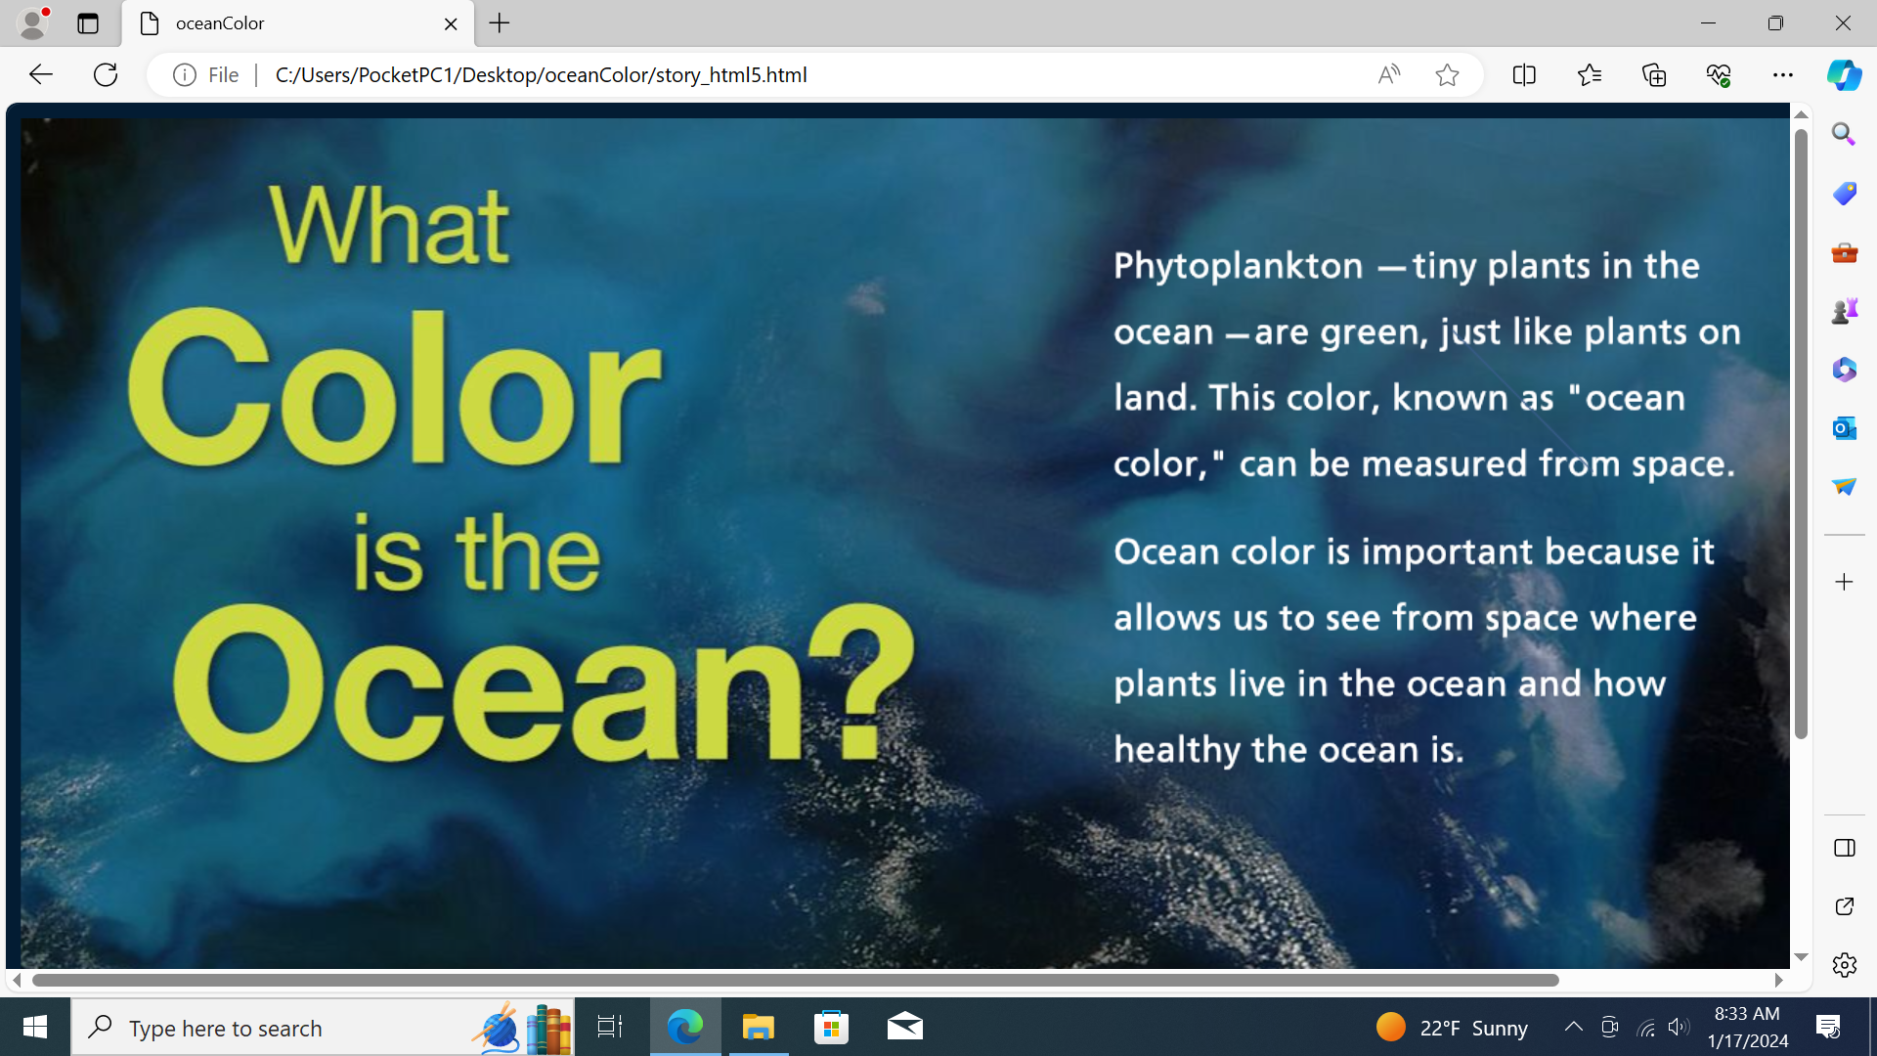Minimize the Edge window
This screenshot has width=1877, height=1056.
coord(1709,22)
